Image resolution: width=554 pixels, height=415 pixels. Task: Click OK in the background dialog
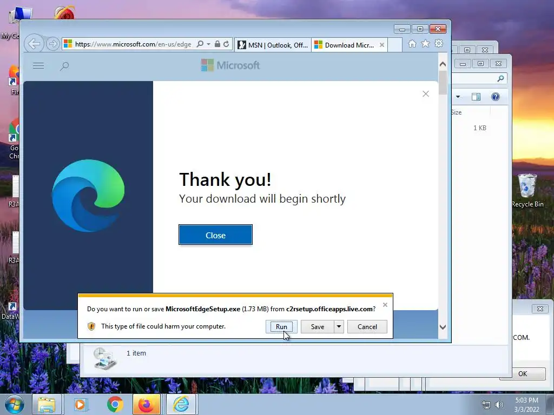tap(523, 374)
